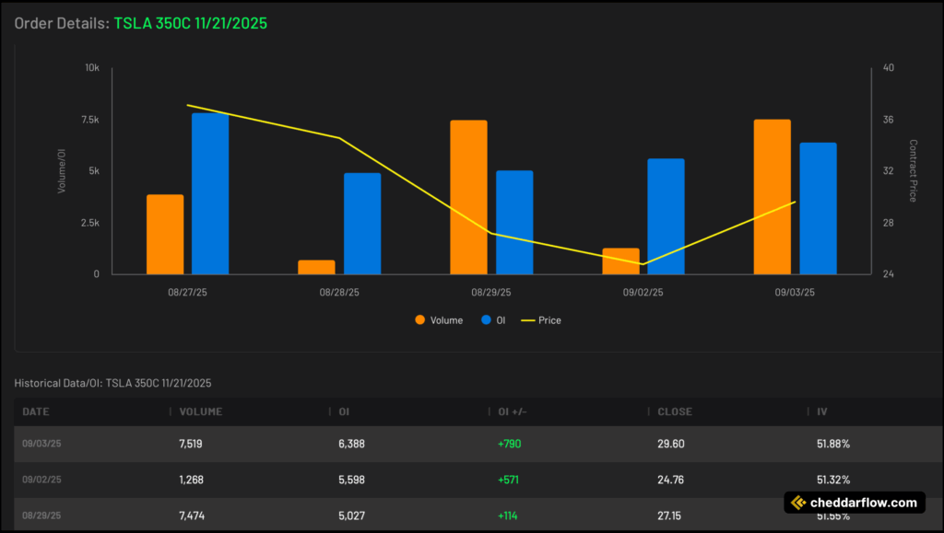
Task: Click the IV value 51.32%
Action: [833, 481]
